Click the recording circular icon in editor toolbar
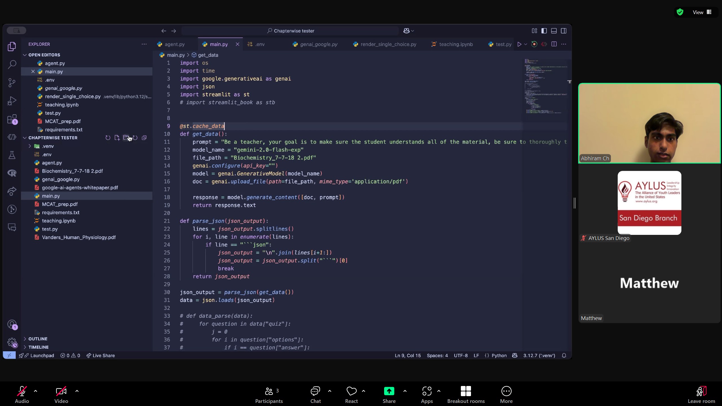Image resolution: width=722 pixels, height=406 pixels. click(534, 44)
